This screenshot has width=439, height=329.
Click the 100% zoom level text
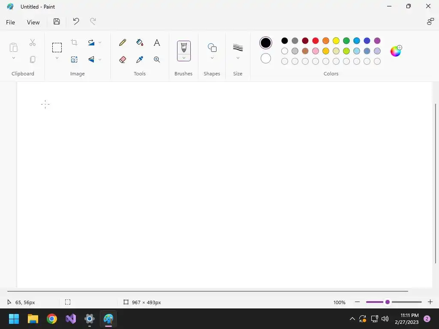click(x=340, y=302)
